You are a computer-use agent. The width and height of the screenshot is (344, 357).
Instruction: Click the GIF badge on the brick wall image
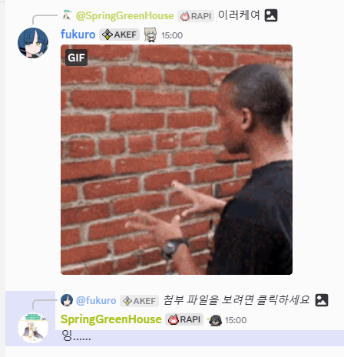pos(76,58)
